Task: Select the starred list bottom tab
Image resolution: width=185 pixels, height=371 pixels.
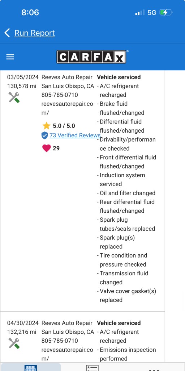Action: coord(92,367)
